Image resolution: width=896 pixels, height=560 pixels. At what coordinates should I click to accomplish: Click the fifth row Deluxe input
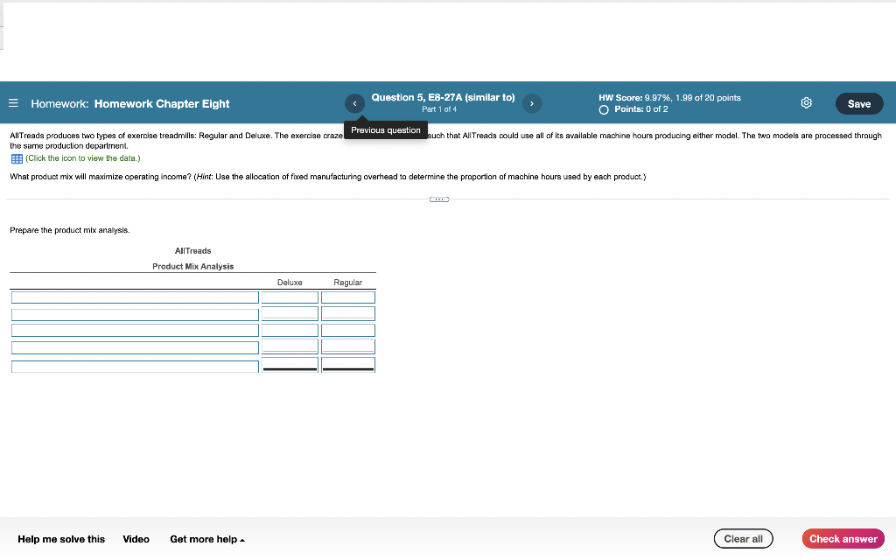click(290, 365)
